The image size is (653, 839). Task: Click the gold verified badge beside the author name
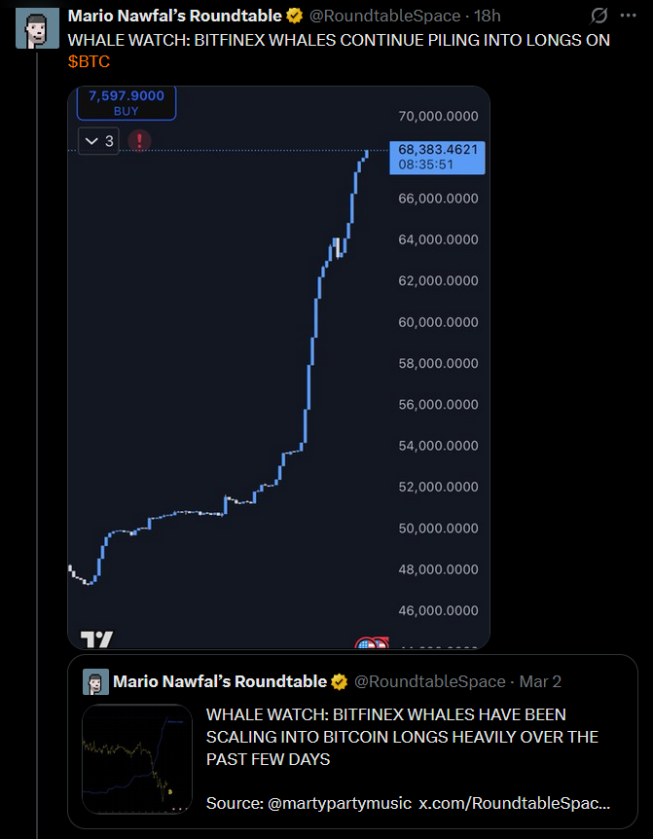(295, 17)
